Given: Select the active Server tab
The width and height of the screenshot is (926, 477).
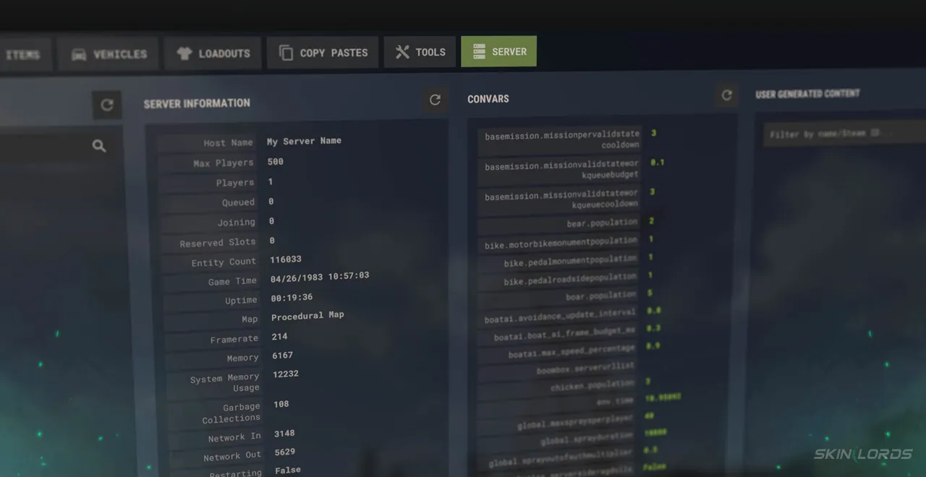Looking at the screenshot, I should coord(498,51).
